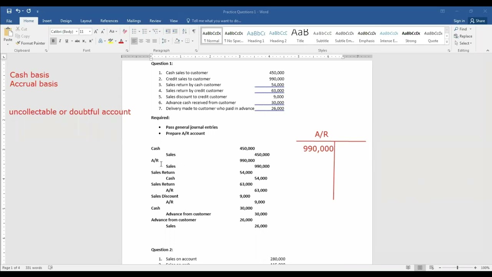Image resolution: width=492 pixels, height=277 pixels.
Task: Toggle Superscript formatting
Action: point(91,41)
